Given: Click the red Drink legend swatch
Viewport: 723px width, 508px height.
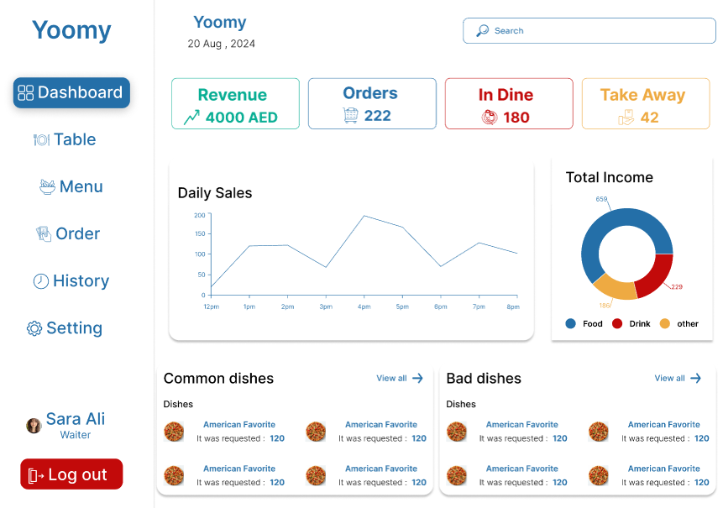Looking at the screenshot, I should tap(617, 324).
